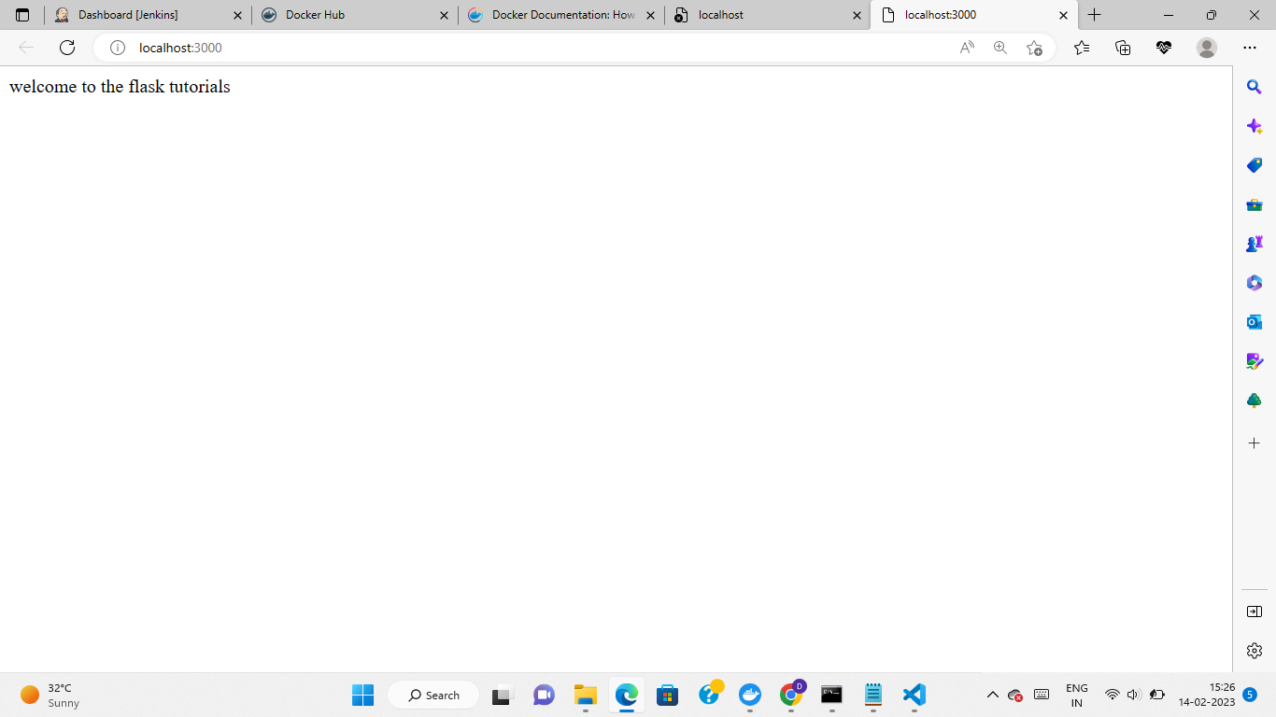Open the Edge settings and more menu
This screenshot has width=1276, height=717.
1250,48
